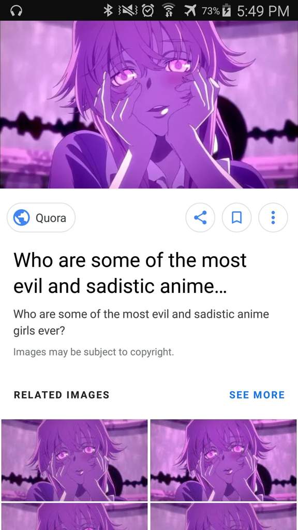
Task: Tap the battery charging icon
Action: [x=227, y=11]
